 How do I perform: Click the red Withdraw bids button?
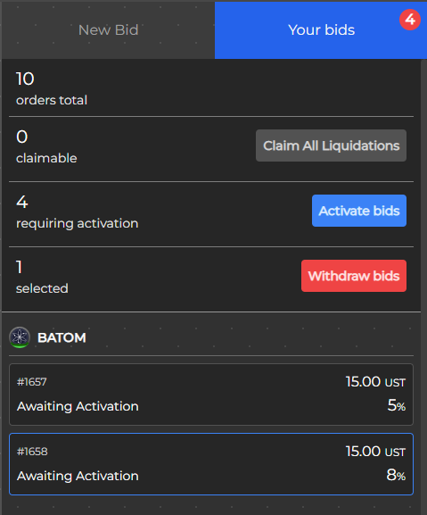(x=354, y=276)
